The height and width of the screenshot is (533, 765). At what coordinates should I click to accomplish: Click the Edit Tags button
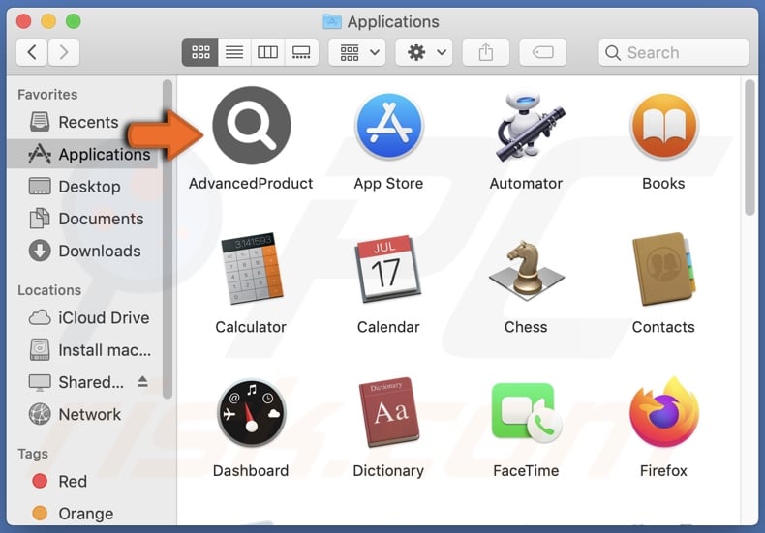tap(543, 52)
